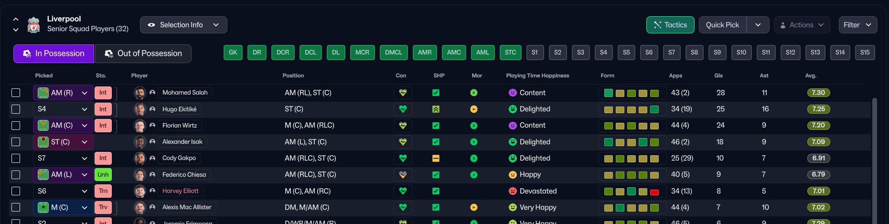
Task: Click Federico Chiesa's Unh status badge
Action: tap(103, 175)
